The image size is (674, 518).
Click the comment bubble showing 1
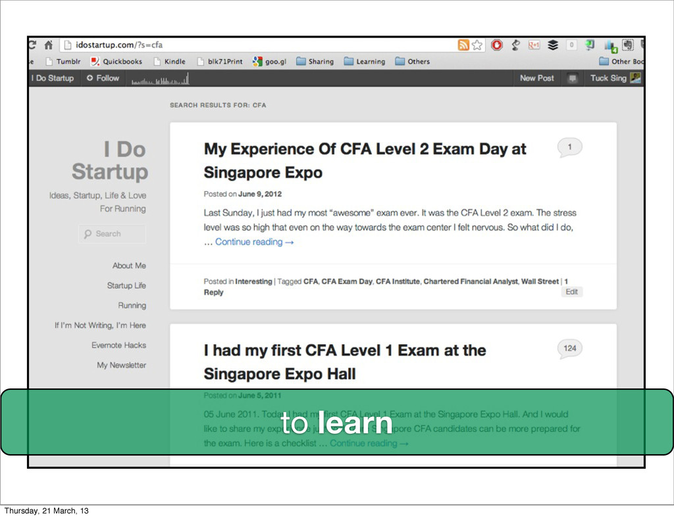569,148
